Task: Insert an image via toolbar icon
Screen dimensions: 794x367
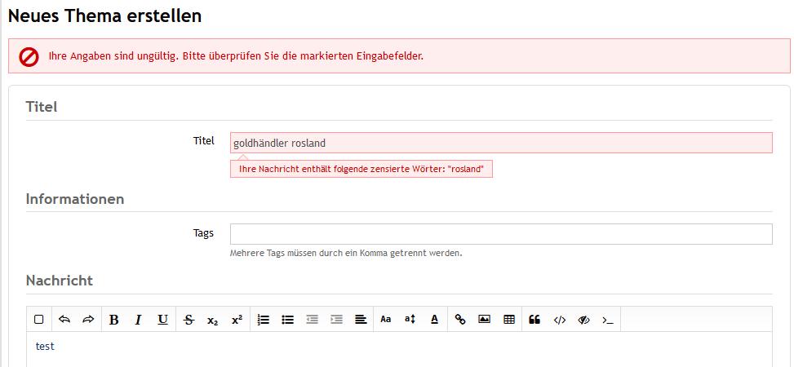Action: [484, 320]
